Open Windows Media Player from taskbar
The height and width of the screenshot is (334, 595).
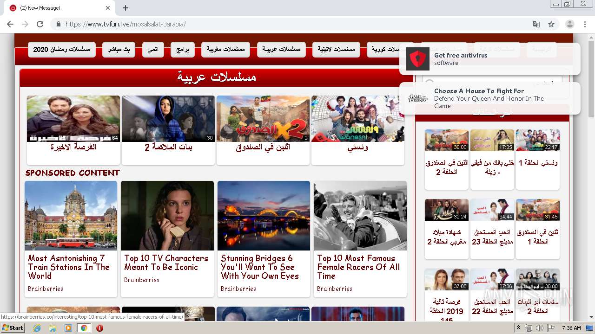[x=68, y=328]
